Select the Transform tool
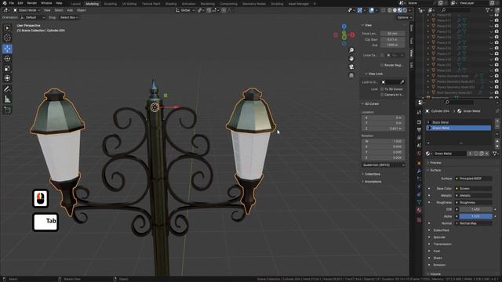This screenshot has width=502, height=282. pos(7,78)
